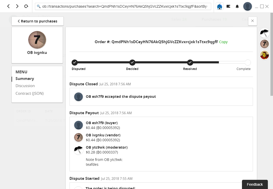
Task: Refresh the page with the reload icon
Action: [x=26, y=6]
